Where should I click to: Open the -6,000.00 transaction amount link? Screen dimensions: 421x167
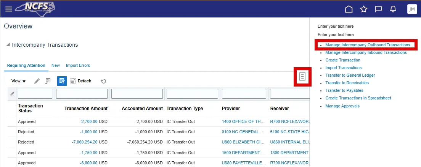point(88,163)
